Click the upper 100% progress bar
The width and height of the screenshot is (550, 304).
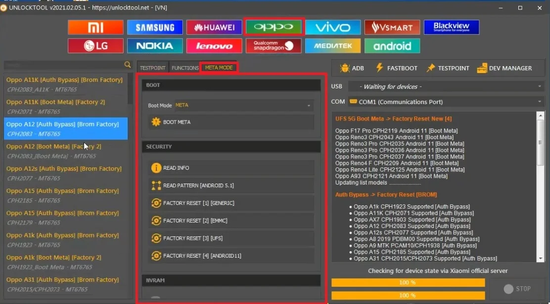[408, 282]
